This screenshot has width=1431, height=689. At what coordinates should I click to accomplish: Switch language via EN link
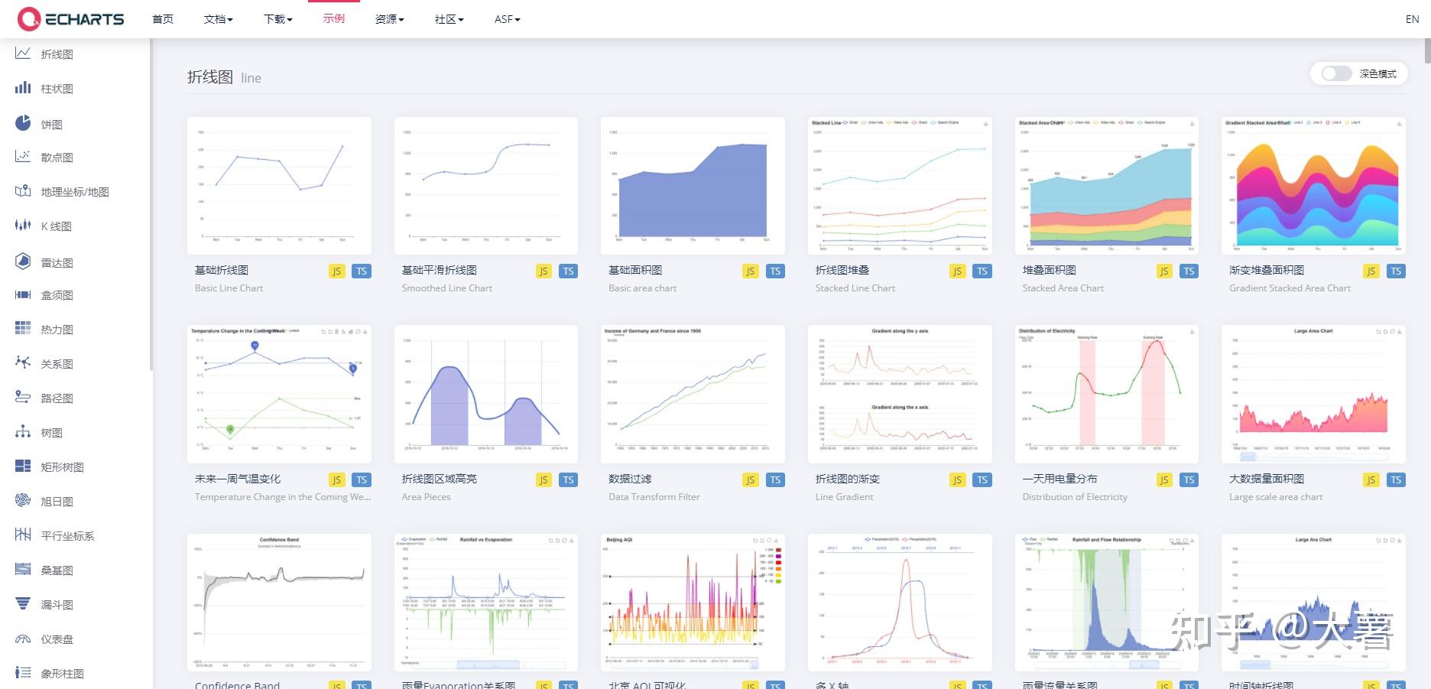pyautogui.click(x=1413, y=19)
